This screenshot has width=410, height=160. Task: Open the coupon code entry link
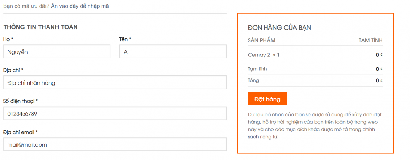[80, 6]
